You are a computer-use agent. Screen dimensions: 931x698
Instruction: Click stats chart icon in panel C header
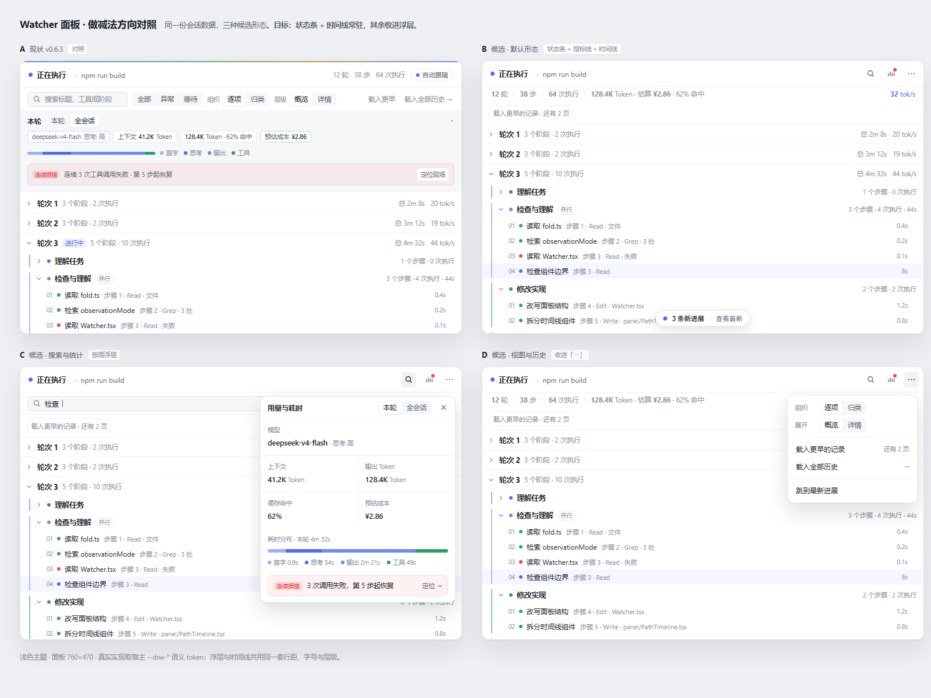coord(429,380)
